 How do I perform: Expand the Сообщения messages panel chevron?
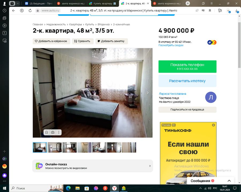pyautogui.click(x=229, y=181)
